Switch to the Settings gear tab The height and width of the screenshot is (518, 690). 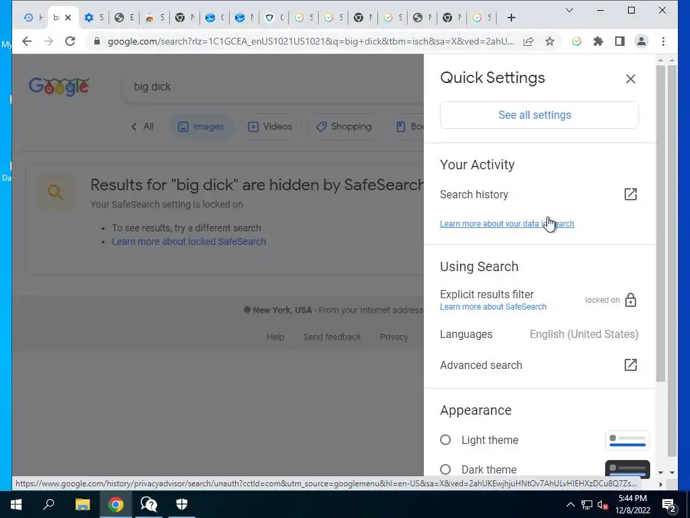[x=94, y=18]
